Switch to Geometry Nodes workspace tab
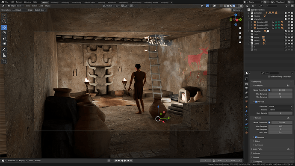Screen dimensions: 295x166 tap(151, 3)
